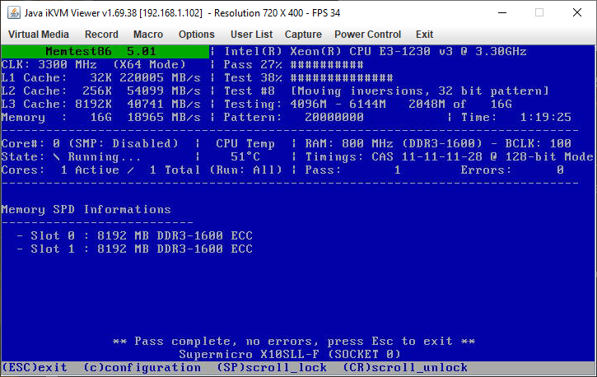
Task: Click the (c)configuration hint
Action: coord(142,367)
